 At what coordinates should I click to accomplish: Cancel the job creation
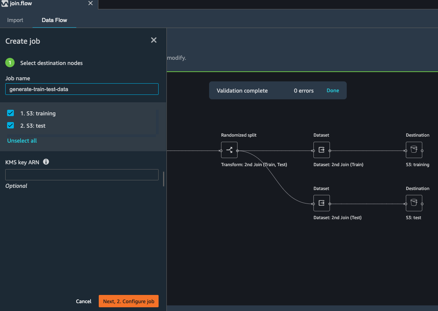pos(83,301)
